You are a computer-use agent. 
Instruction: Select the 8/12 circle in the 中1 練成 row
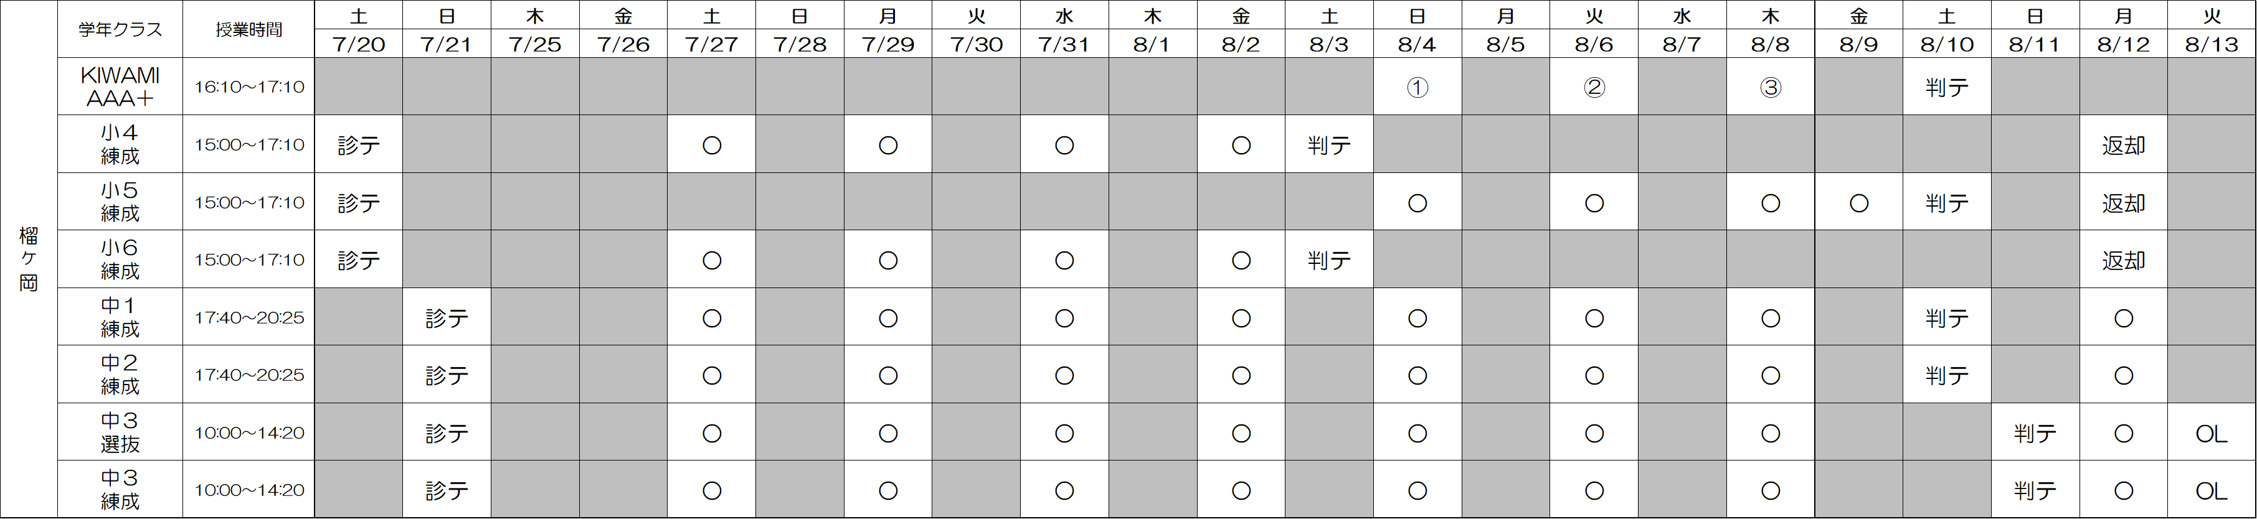tap(2123, 317)
